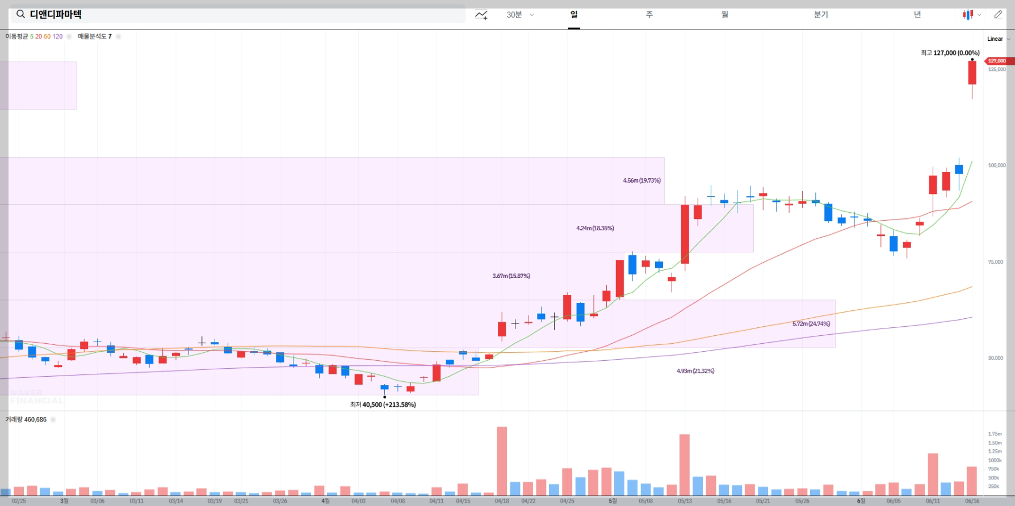Image resolution: width=1015 pixels, height=506 pixels.
Task: Click the 4.56m (19.73%) volume profile label
Action: pos(642,180)
